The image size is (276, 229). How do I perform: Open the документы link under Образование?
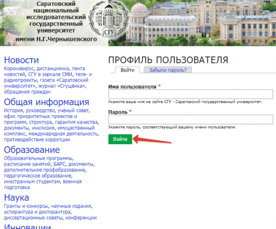(80, 164)
